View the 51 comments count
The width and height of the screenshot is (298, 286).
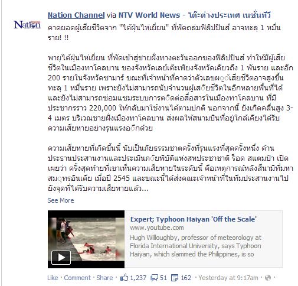click(163, 278)
